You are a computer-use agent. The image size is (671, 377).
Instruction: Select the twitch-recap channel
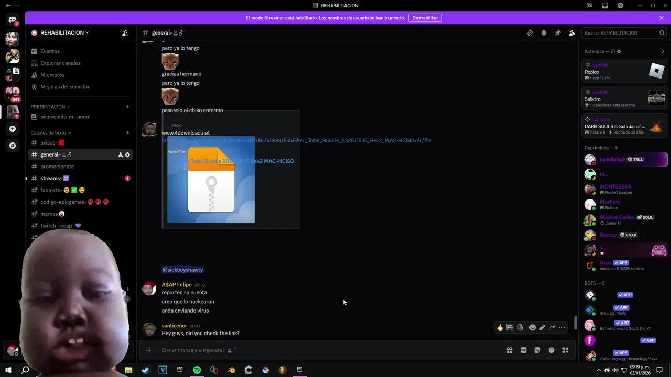[80, 226]
